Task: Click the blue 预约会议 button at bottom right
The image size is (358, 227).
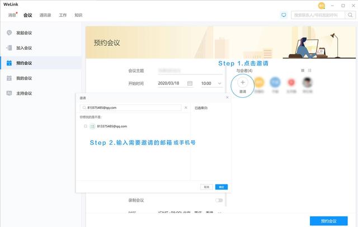Action: pyautogui.click(x=328, y=221)
